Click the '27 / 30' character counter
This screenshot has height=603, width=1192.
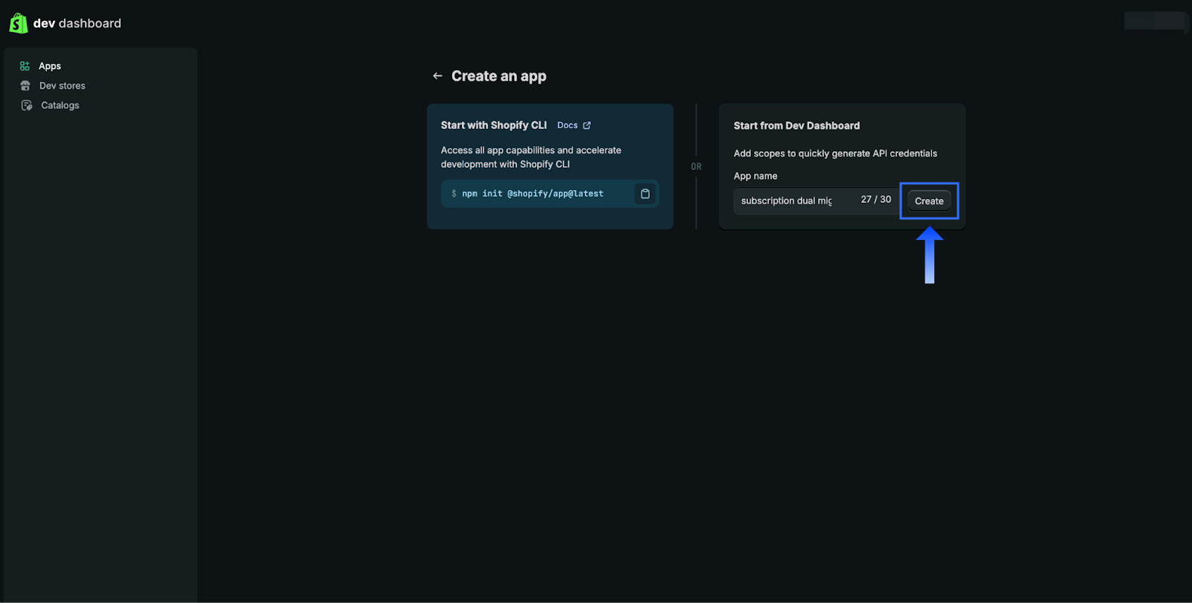[x=876, y=200]
